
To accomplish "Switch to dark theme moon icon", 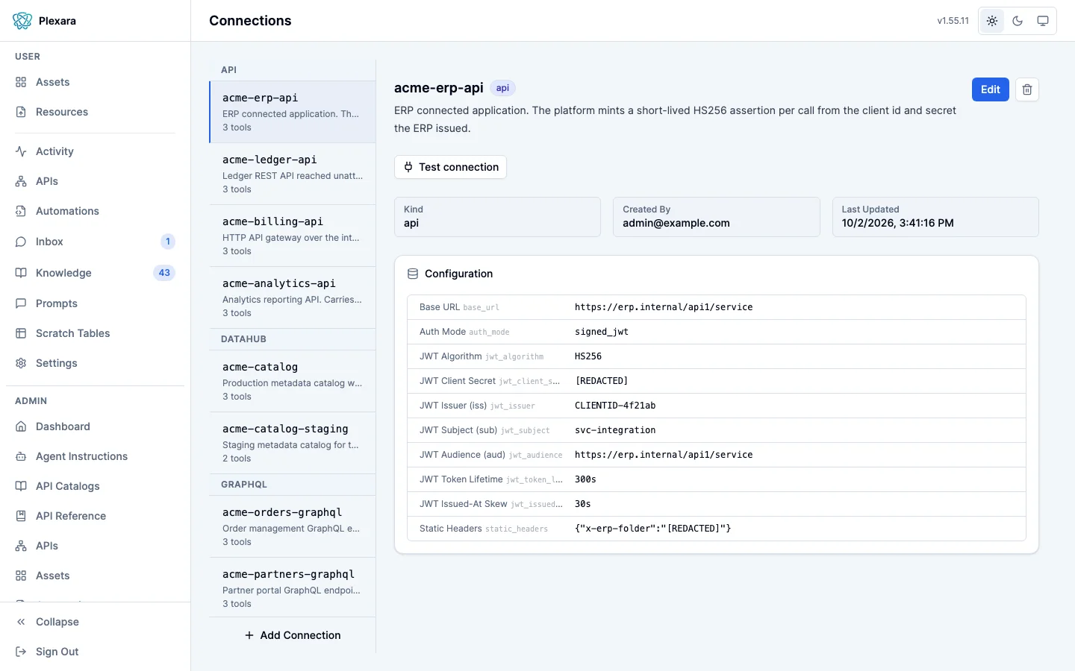I will pyautogui.click(x=1018, y=21).
